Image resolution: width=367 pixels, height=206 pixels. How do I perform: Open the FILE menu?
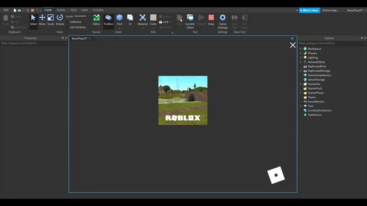[x=6, y=10]
